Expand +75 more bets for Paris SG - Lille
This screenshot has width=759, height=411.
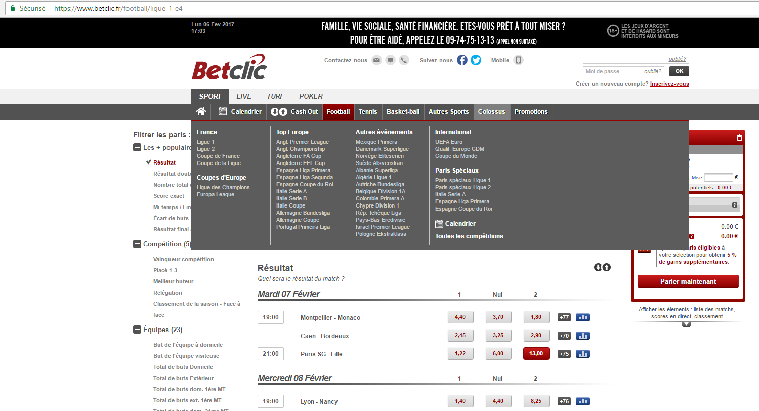coord(564,354)
